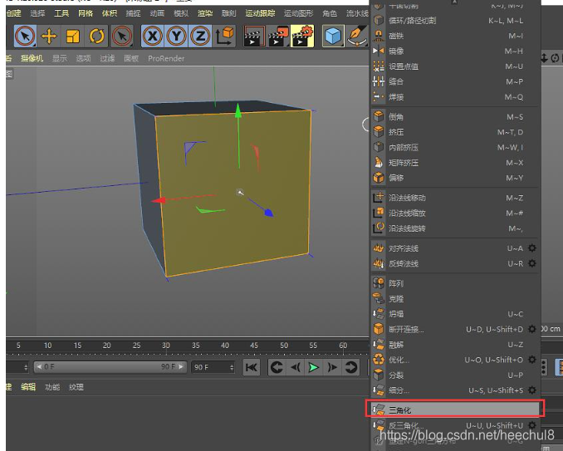Viewport: 563px width, 451px height.
Task: Choose 设置点值 menu entry
Action: (455, 66)
